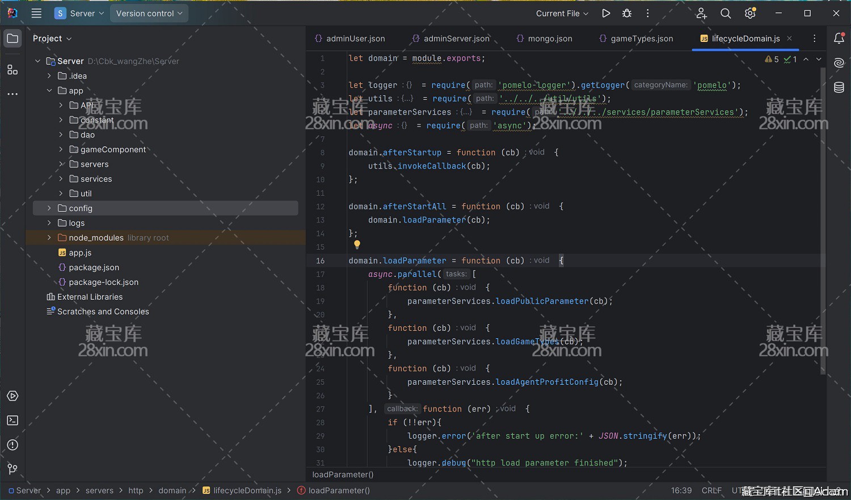This screenshot has height=500, width=851.
Task: Open Current File run configuration dropdown
Action: click(x=562, y=13)
